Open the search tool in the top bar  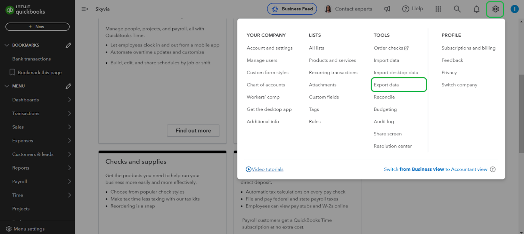coord(457,9)
